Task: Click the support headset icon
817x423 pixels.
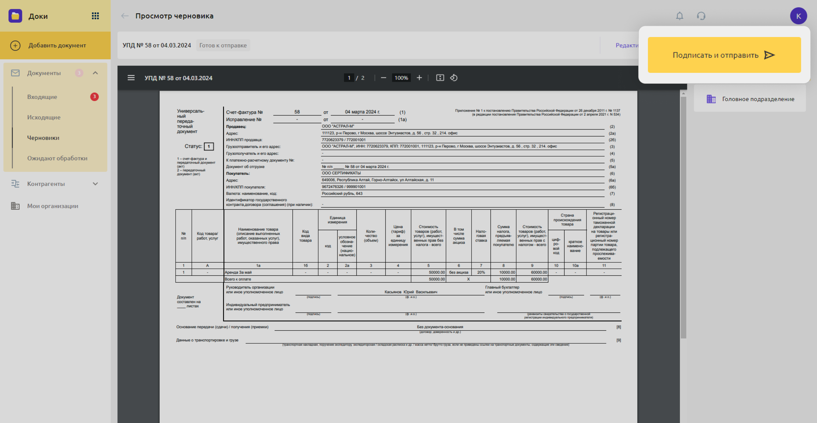Action: (701, 16)
